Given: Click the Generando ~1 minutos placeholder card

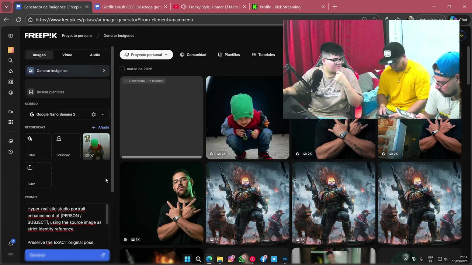Looking at the screenshot, I should tap(162, 117).
